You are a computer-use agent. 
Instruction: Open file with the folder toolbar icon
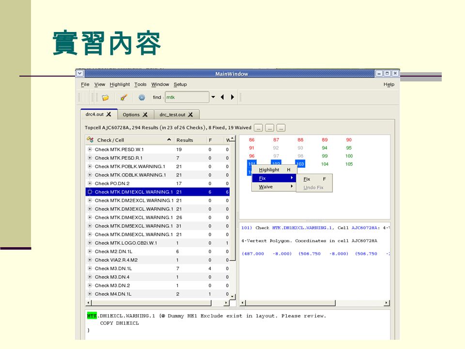[105, 97]
